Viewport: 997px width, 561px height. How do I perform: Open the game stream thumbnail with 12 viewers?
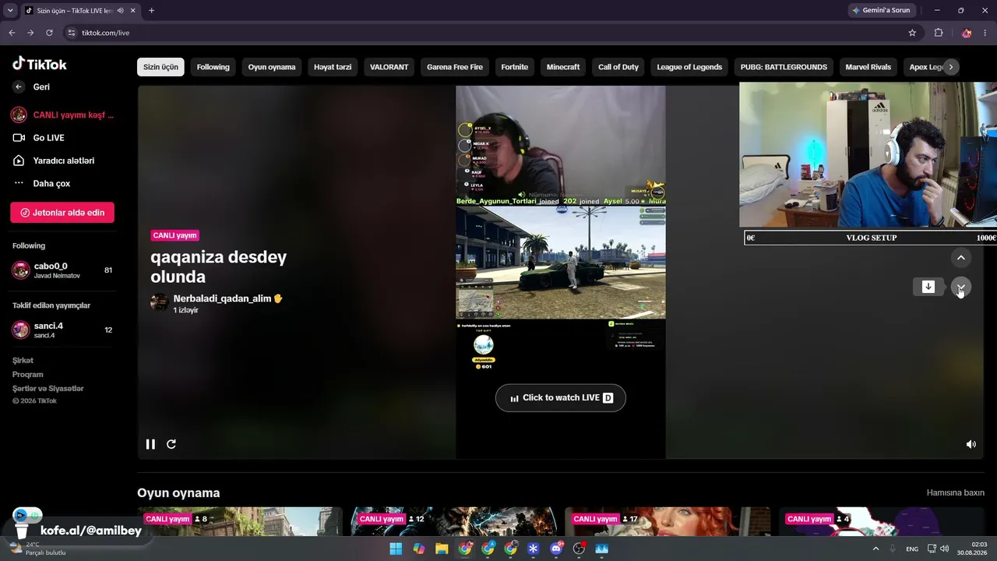coord(453,521)
